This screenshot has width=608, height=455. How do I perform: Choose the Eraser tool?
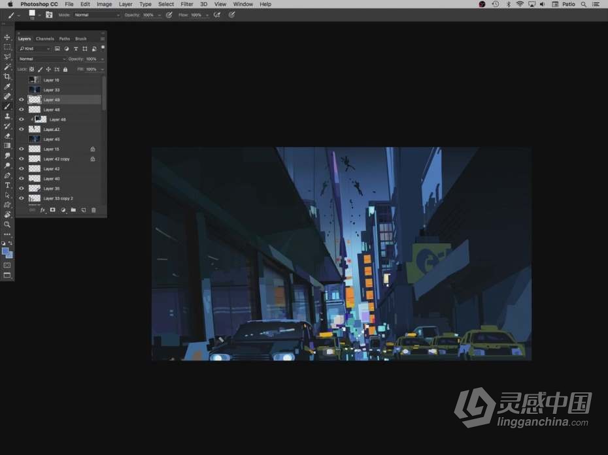pyautogui.click(x=7, y=136)
